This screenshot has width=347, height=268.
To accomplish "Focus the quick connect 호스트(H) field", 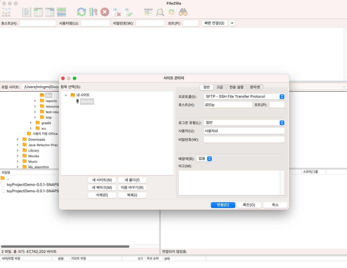I will point(38,23).
